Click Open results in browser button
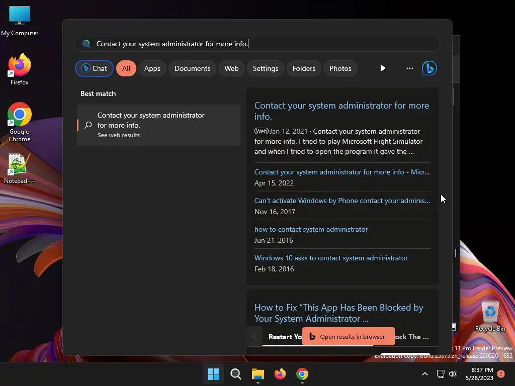Image resolution: width=515 pixels, height=386 pixels. pos(348,336)
